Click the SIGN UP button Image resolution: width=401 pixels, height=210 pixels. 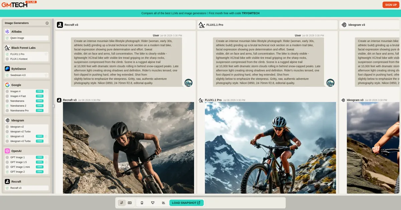[x=391, y=5]
